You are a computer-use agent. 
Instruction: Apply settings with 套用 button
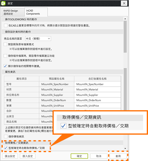118,156
